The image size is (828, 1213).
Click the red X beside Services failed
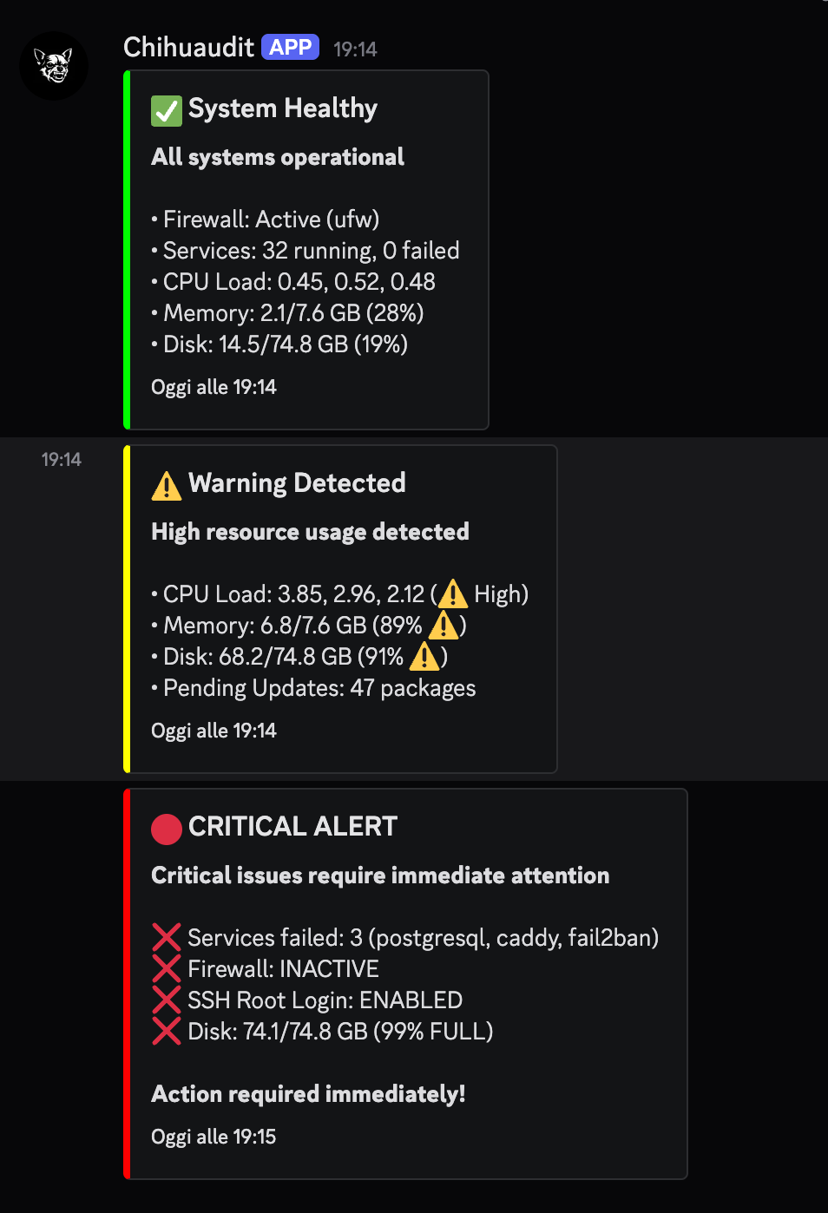[166, 937]
